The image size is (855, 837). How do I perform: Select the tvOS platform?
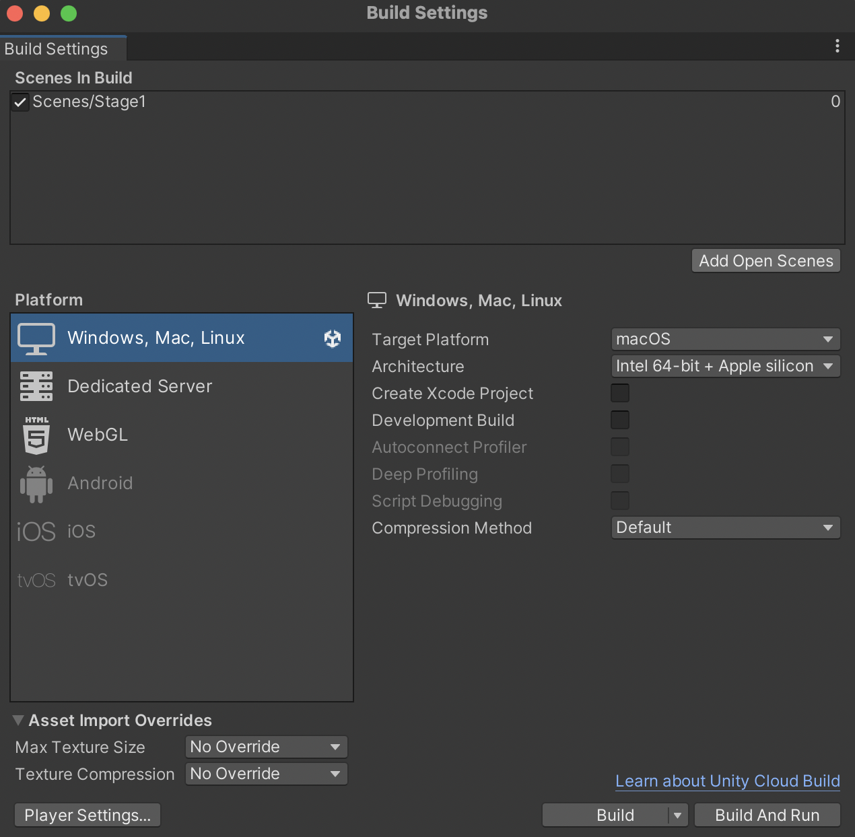click(x=182, y=580)
